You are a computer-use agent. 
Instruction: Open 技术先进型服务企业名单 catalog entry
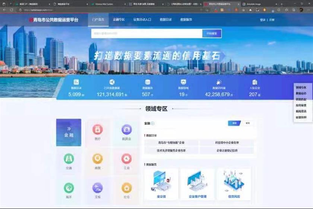171,150
